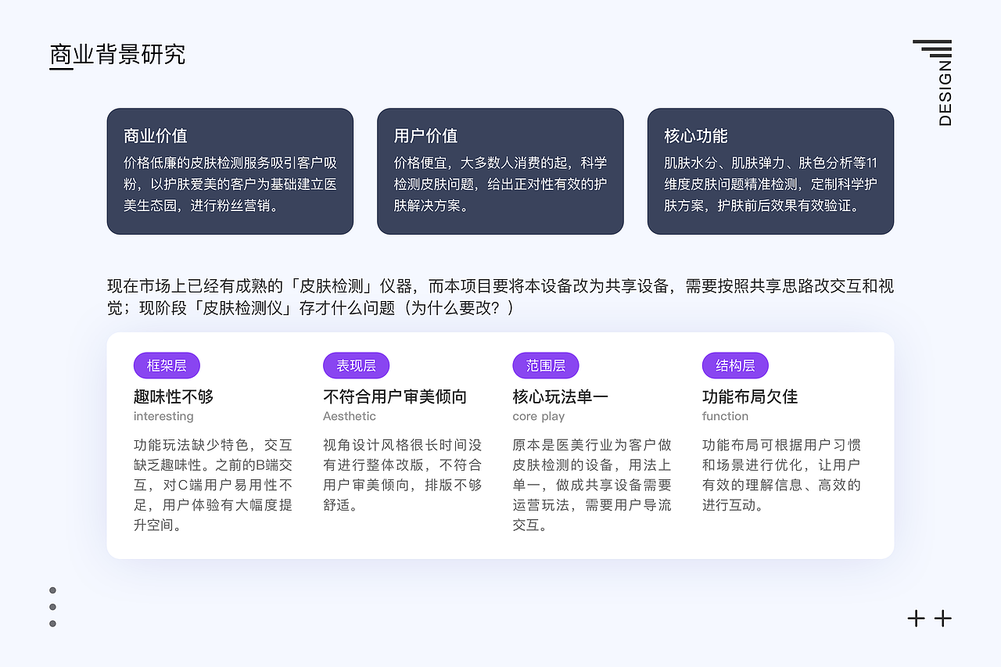Select the 结构层 purple tag
1001x667 pixels.
tap(734, 365)
